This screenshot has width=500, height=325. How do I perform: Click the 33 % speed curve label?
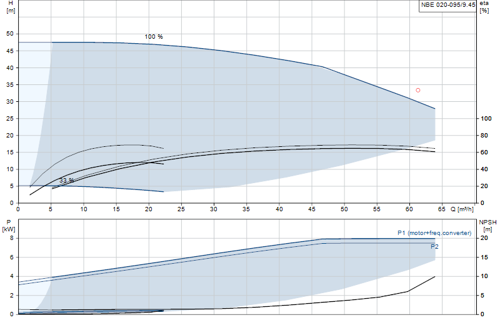67,181
